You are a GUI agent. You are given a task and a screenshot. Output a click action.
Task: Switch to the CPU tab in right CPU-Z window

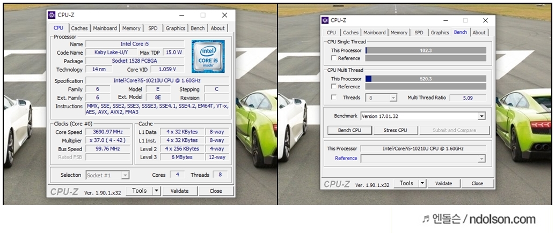(331, 33)
